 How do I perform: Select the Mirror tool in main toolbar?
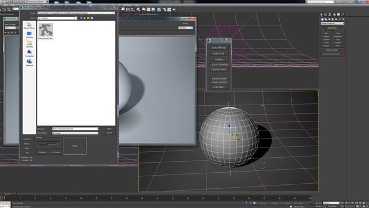(x=128, y=9)
